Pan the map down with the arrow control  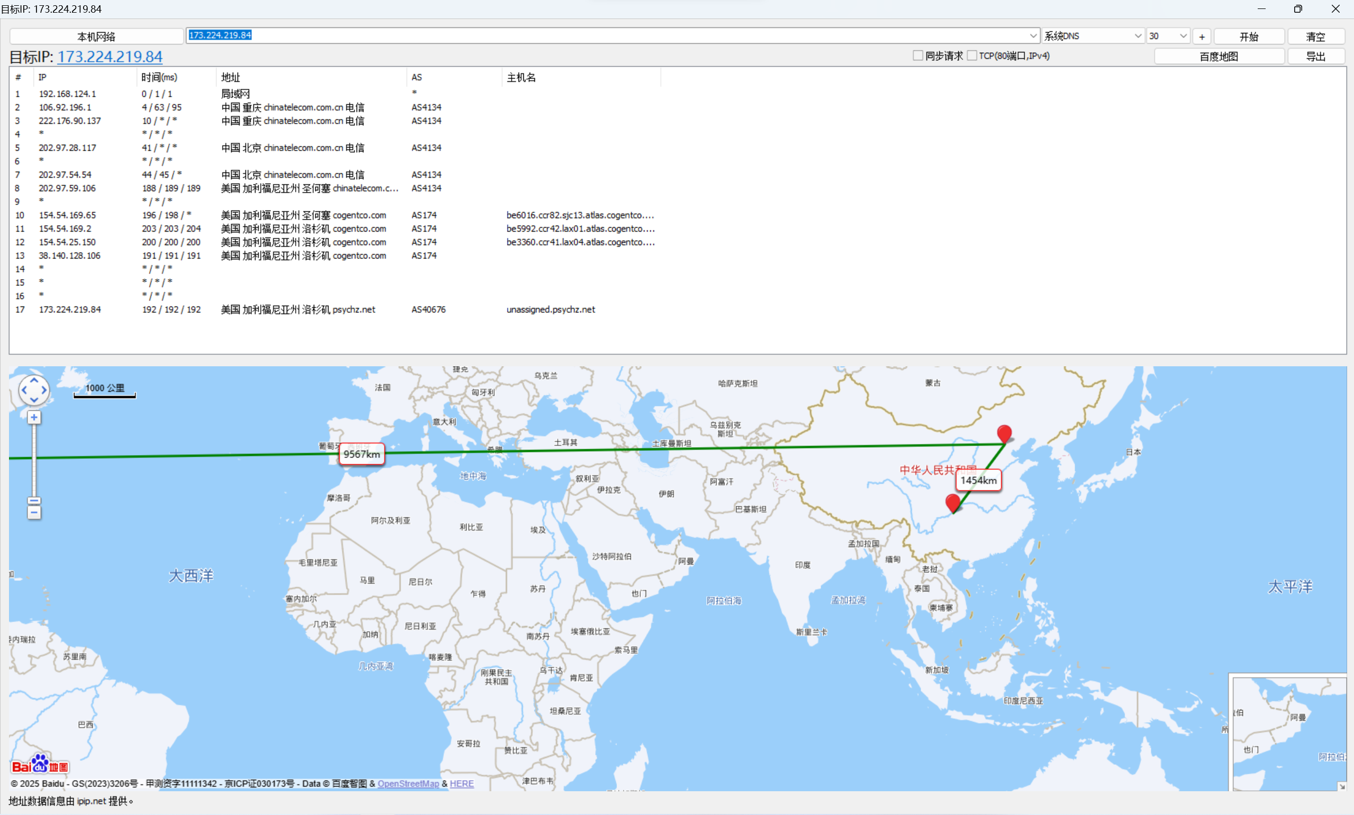34,401
